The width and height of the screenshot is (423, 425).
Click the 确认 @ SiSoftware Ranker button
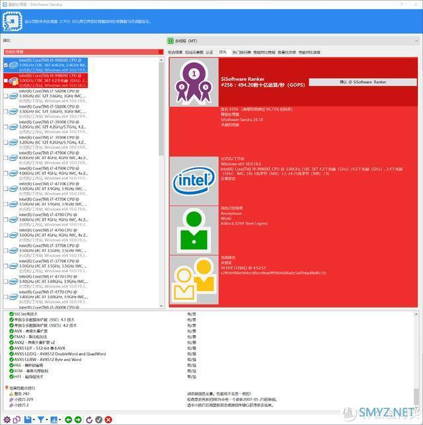click(x=363, y=82)
